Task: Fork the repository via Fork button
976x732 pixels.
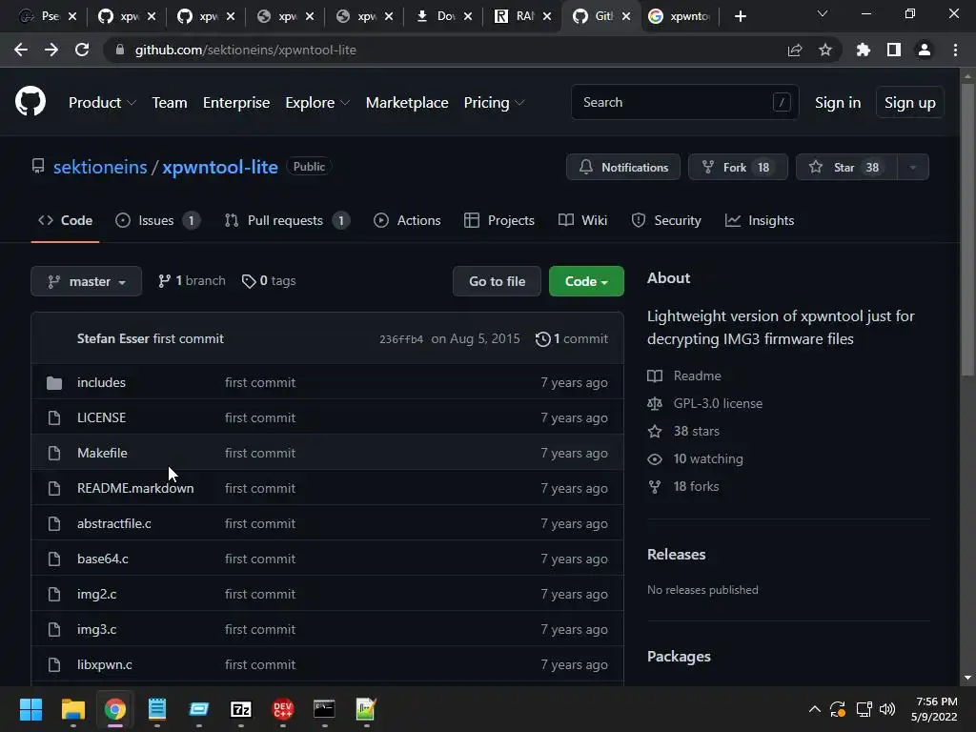Action: 738,167
